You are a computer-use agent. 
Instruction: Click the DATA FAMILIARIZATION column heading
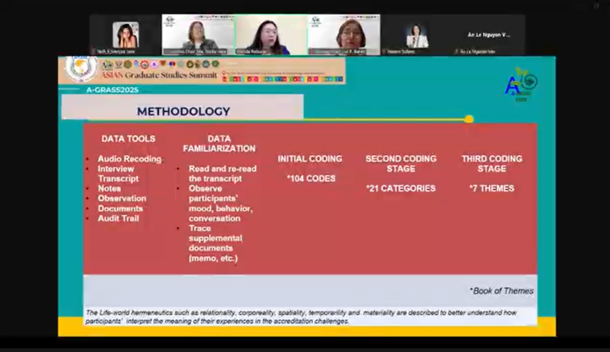(x=219, y=144)
